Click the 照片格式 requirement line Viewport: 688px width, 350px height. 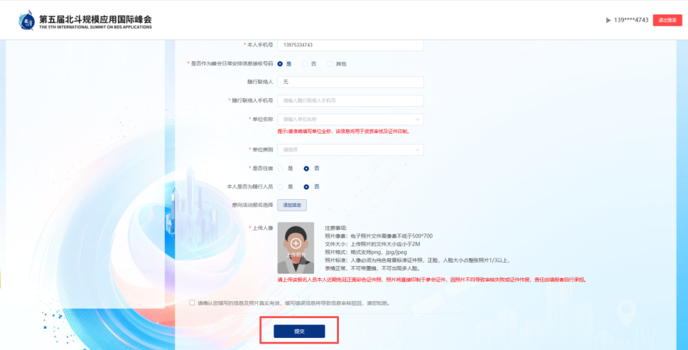366,252
